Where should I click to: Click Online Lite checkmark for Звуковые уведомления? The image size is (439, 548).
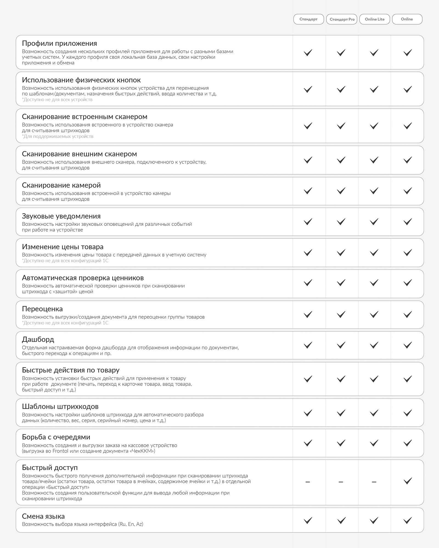pyautogui.click(x=374, y=221)
